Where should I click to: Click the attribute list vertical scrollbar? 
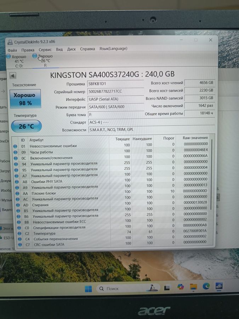(x=212, y=174)
